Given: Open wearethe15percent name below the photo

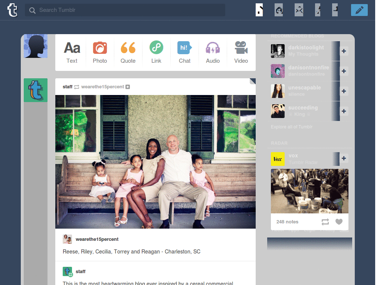Looking at the screenshot, I should [x=97, y=239].
